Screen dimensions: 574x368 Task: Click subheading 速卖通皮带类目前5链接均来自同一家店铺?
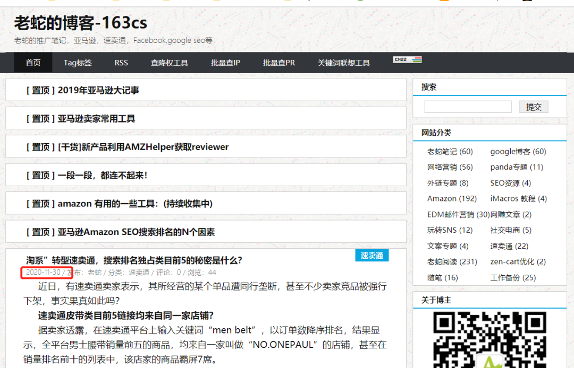[x=125, y=316]
